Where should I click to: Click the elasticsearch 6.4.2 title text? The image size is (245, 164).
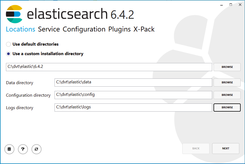pos(81,14)
